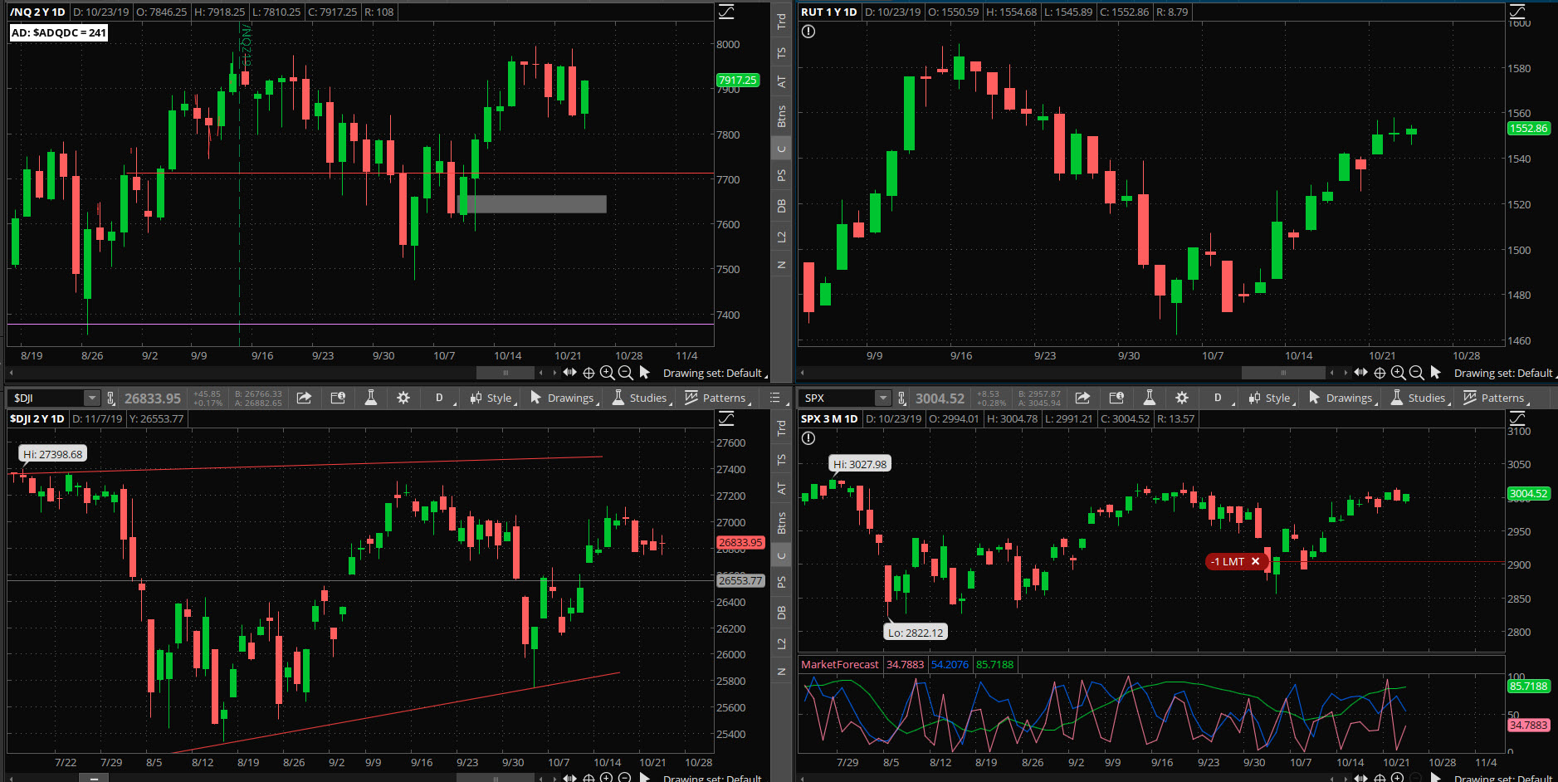Click the Hi: 27398.68 bubble on $DJI chart

coord(53,454)
